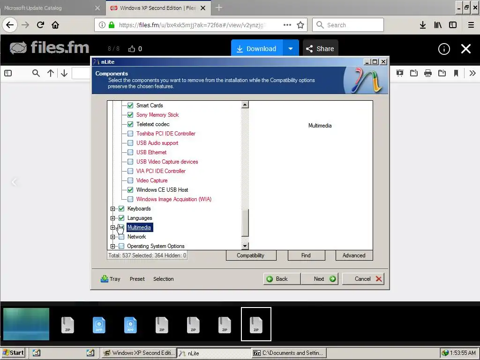480x360 pixels.
Task: Check USB Ethernet checkbox
Action: (130, 152)
